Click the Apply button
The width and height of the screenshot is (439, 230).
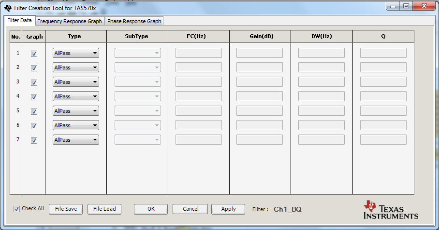click(228, 209)
